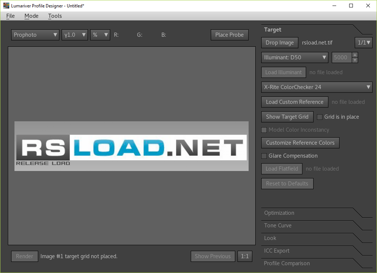Open the Illuminant: D50 dropdown
Viewport: 377px width, 273px height.
(x=295, y=57)
